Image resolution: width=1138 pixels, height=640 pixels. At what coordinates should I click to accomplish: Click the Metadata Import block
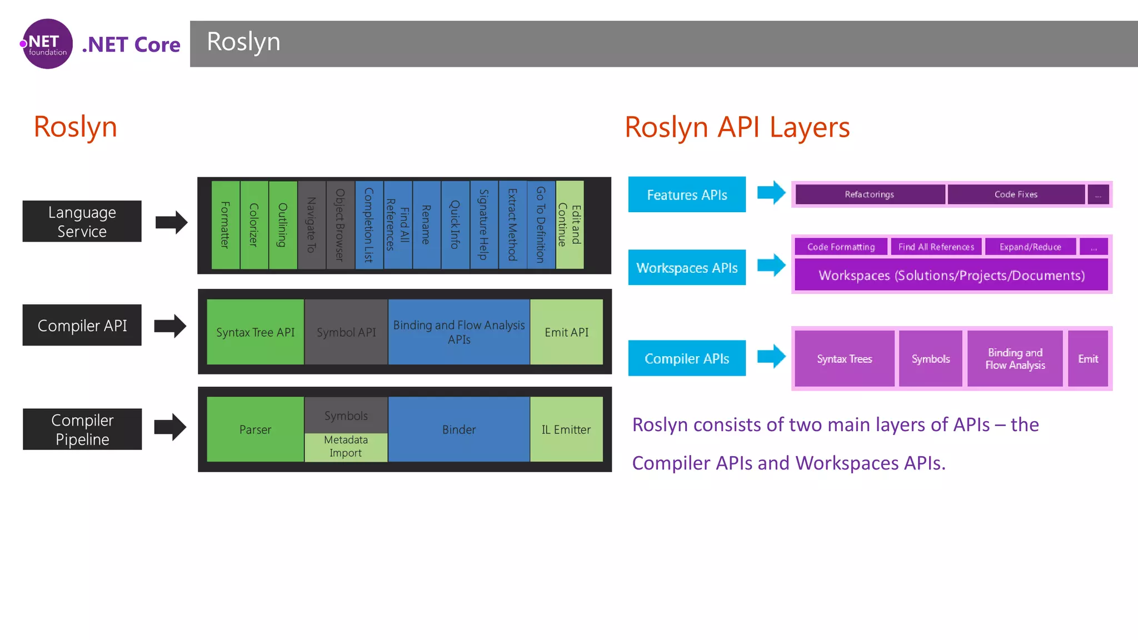click(x=346, y=447)
